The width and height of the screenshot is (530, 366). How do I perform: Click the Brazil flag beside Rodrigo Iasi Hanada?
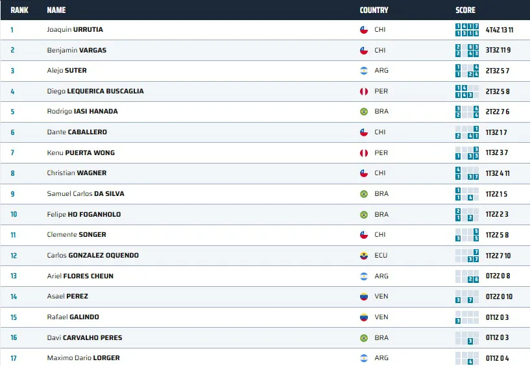point(364,112)
